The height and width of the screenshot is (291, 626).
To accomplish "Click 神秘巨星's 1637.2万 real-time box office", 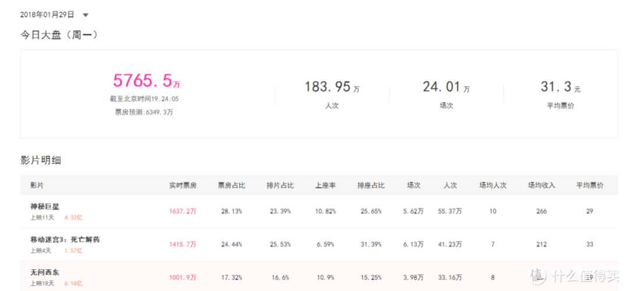I will (183, 211).
